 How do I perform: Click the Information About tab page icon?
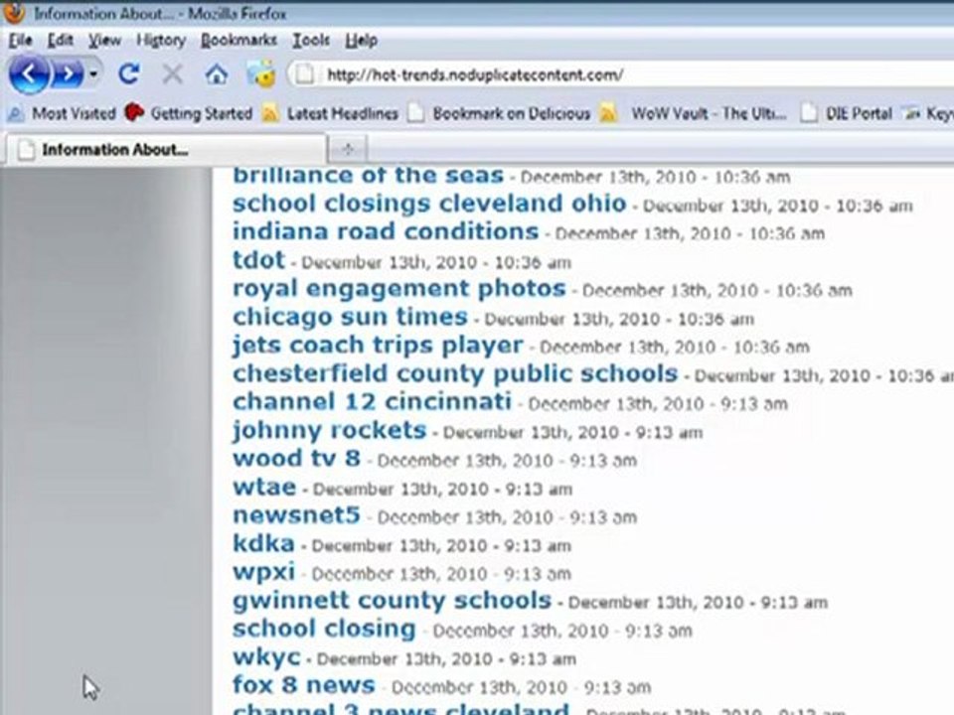[26, 150]
